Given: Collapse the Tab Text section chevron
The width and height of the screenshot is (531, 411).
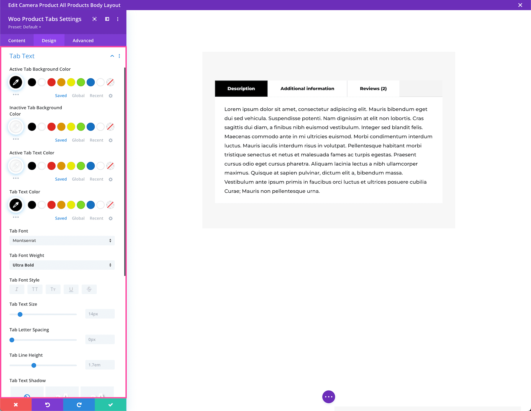Looking at the screenshot, I should pyautogui.click(x=112, y=56).
